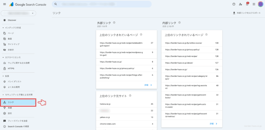Screen dimensions: 265x130
Task: Click the 外部リンクをエクスポート download button
Action: (x=247, y=13)
